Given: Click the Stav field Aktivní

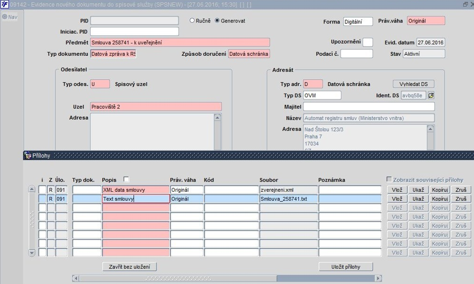Looking at the screenshot, I should (424, 54).
